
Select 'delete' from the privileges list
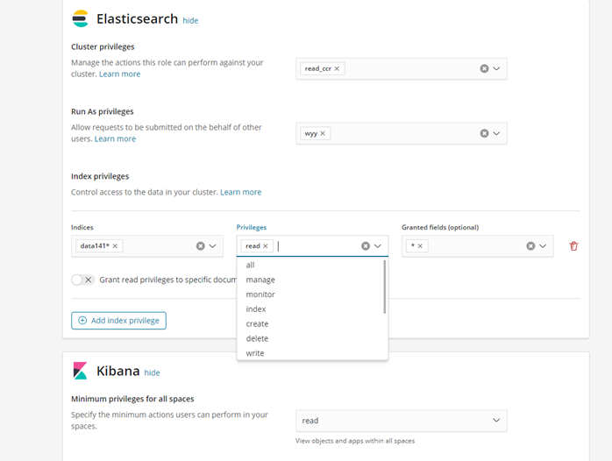pos(312,338)
